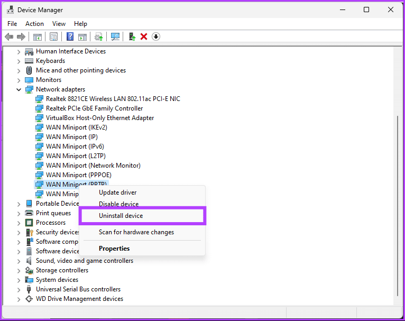Click the Processors chip icon
The image size is (405, 321).
point(29,223)
